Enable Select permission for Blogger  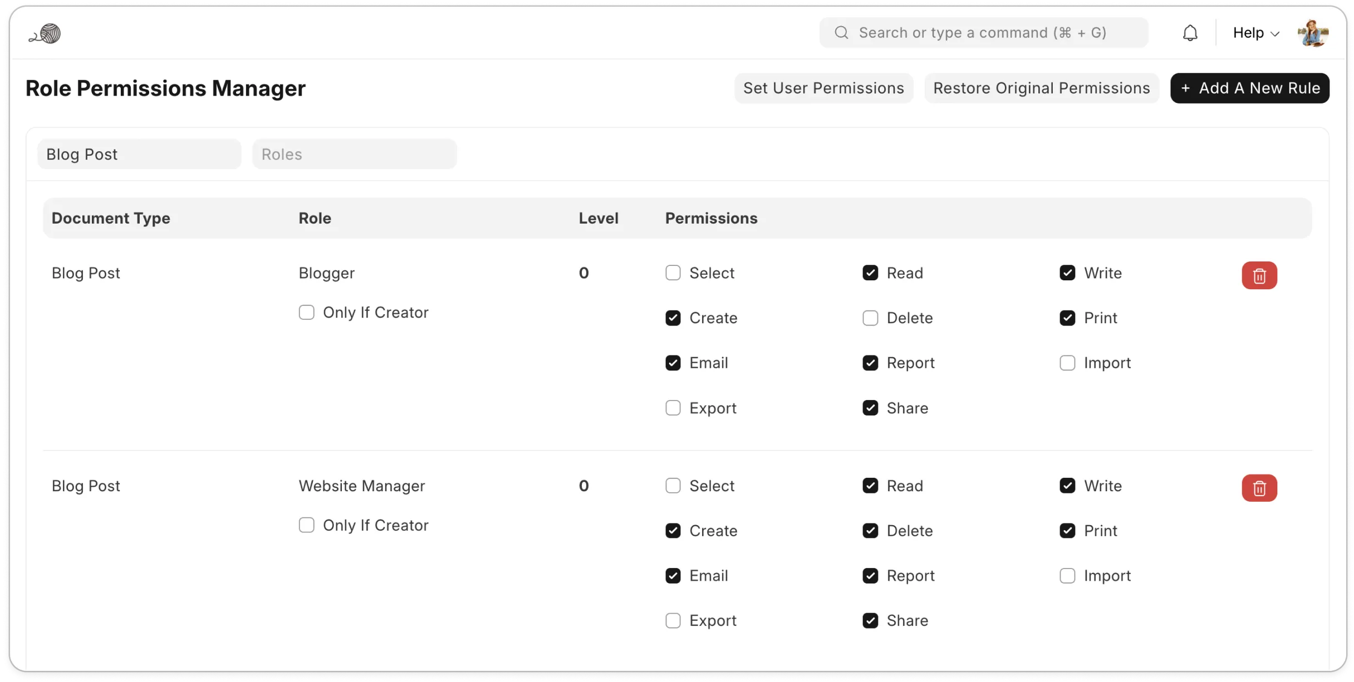[x=673, y=273]
